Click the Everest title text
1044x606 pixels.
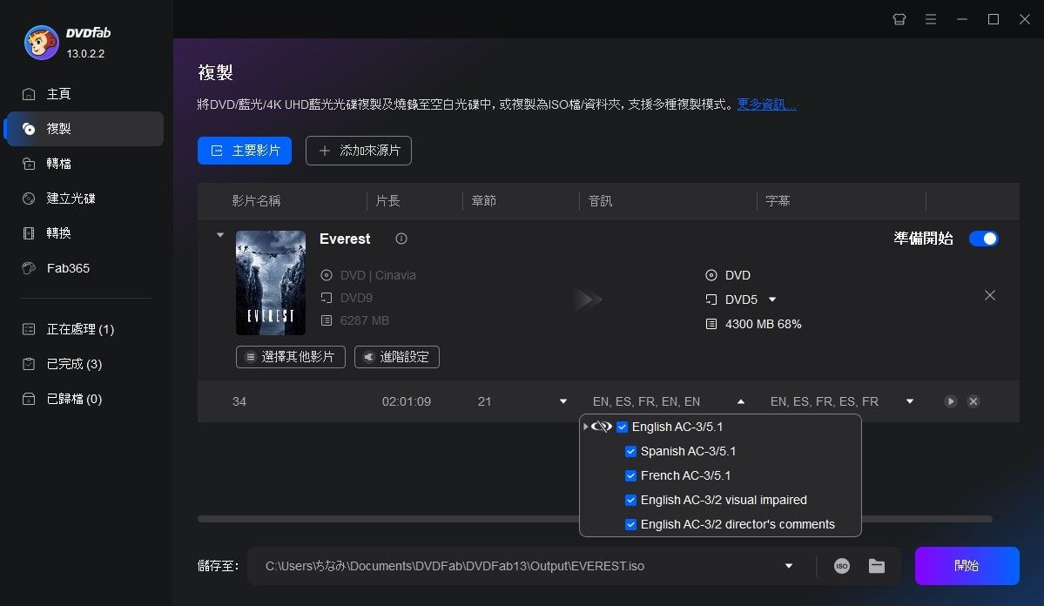[x=345, y=239]
